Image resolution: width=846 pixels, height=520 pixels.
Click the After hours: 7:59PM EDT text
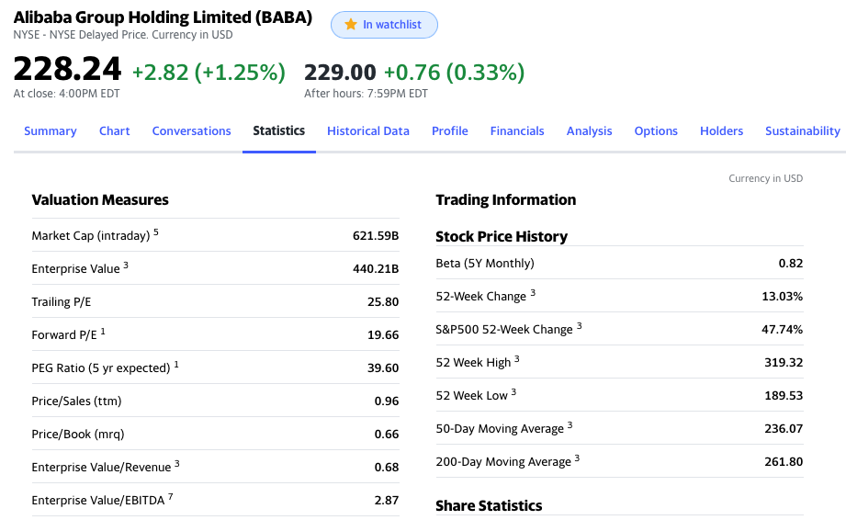(x=366, y=94)
